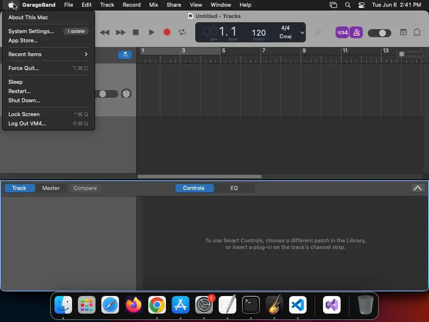Switch to the Track tab
The width and height of the screenshot is (429, 322).
19,188
